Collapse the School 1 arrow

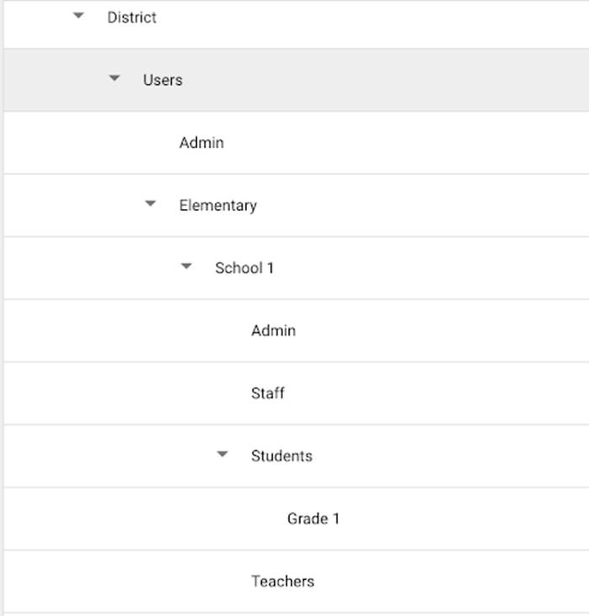[x=186, y=267]
